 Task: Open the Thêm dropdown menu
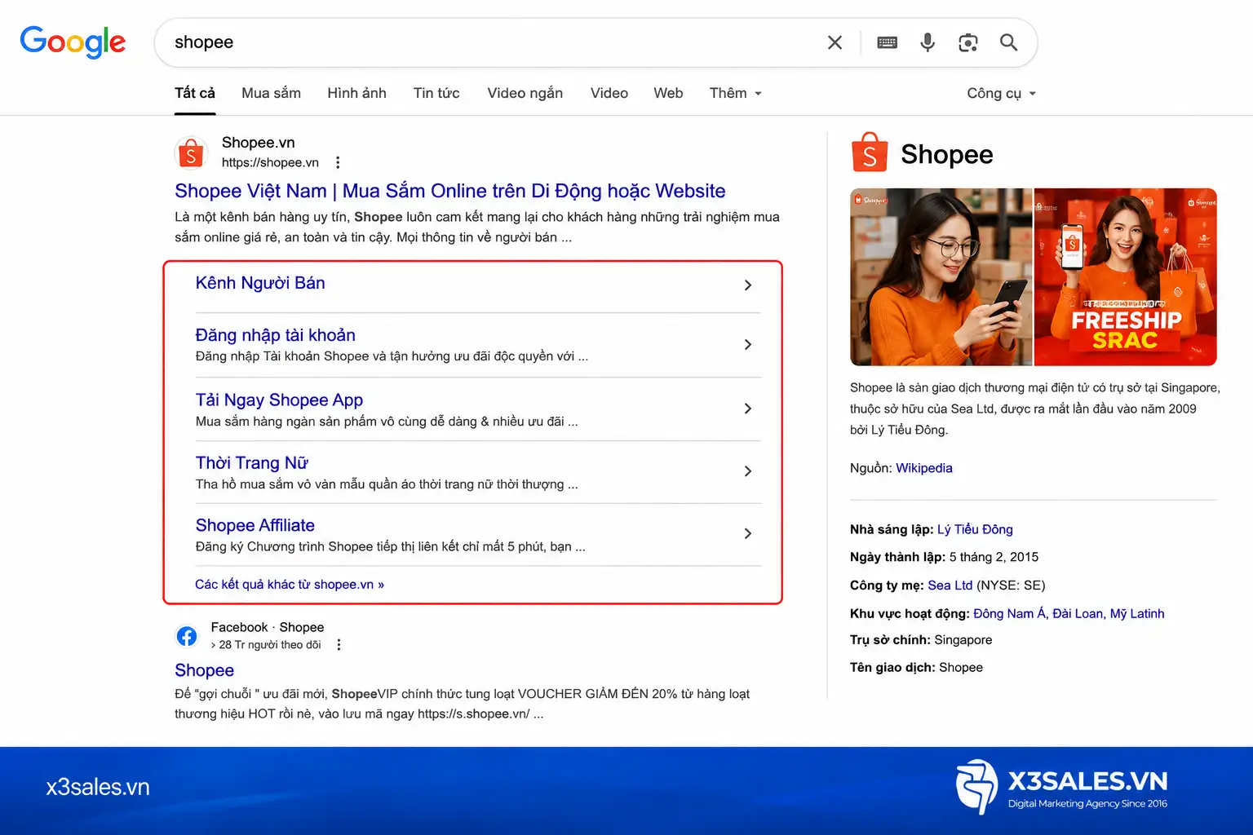[x=736, y=93]
